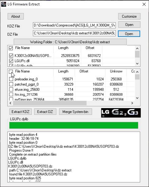
Task: Check the md1img.img_753664 checkbox
Action: (11, 99)
